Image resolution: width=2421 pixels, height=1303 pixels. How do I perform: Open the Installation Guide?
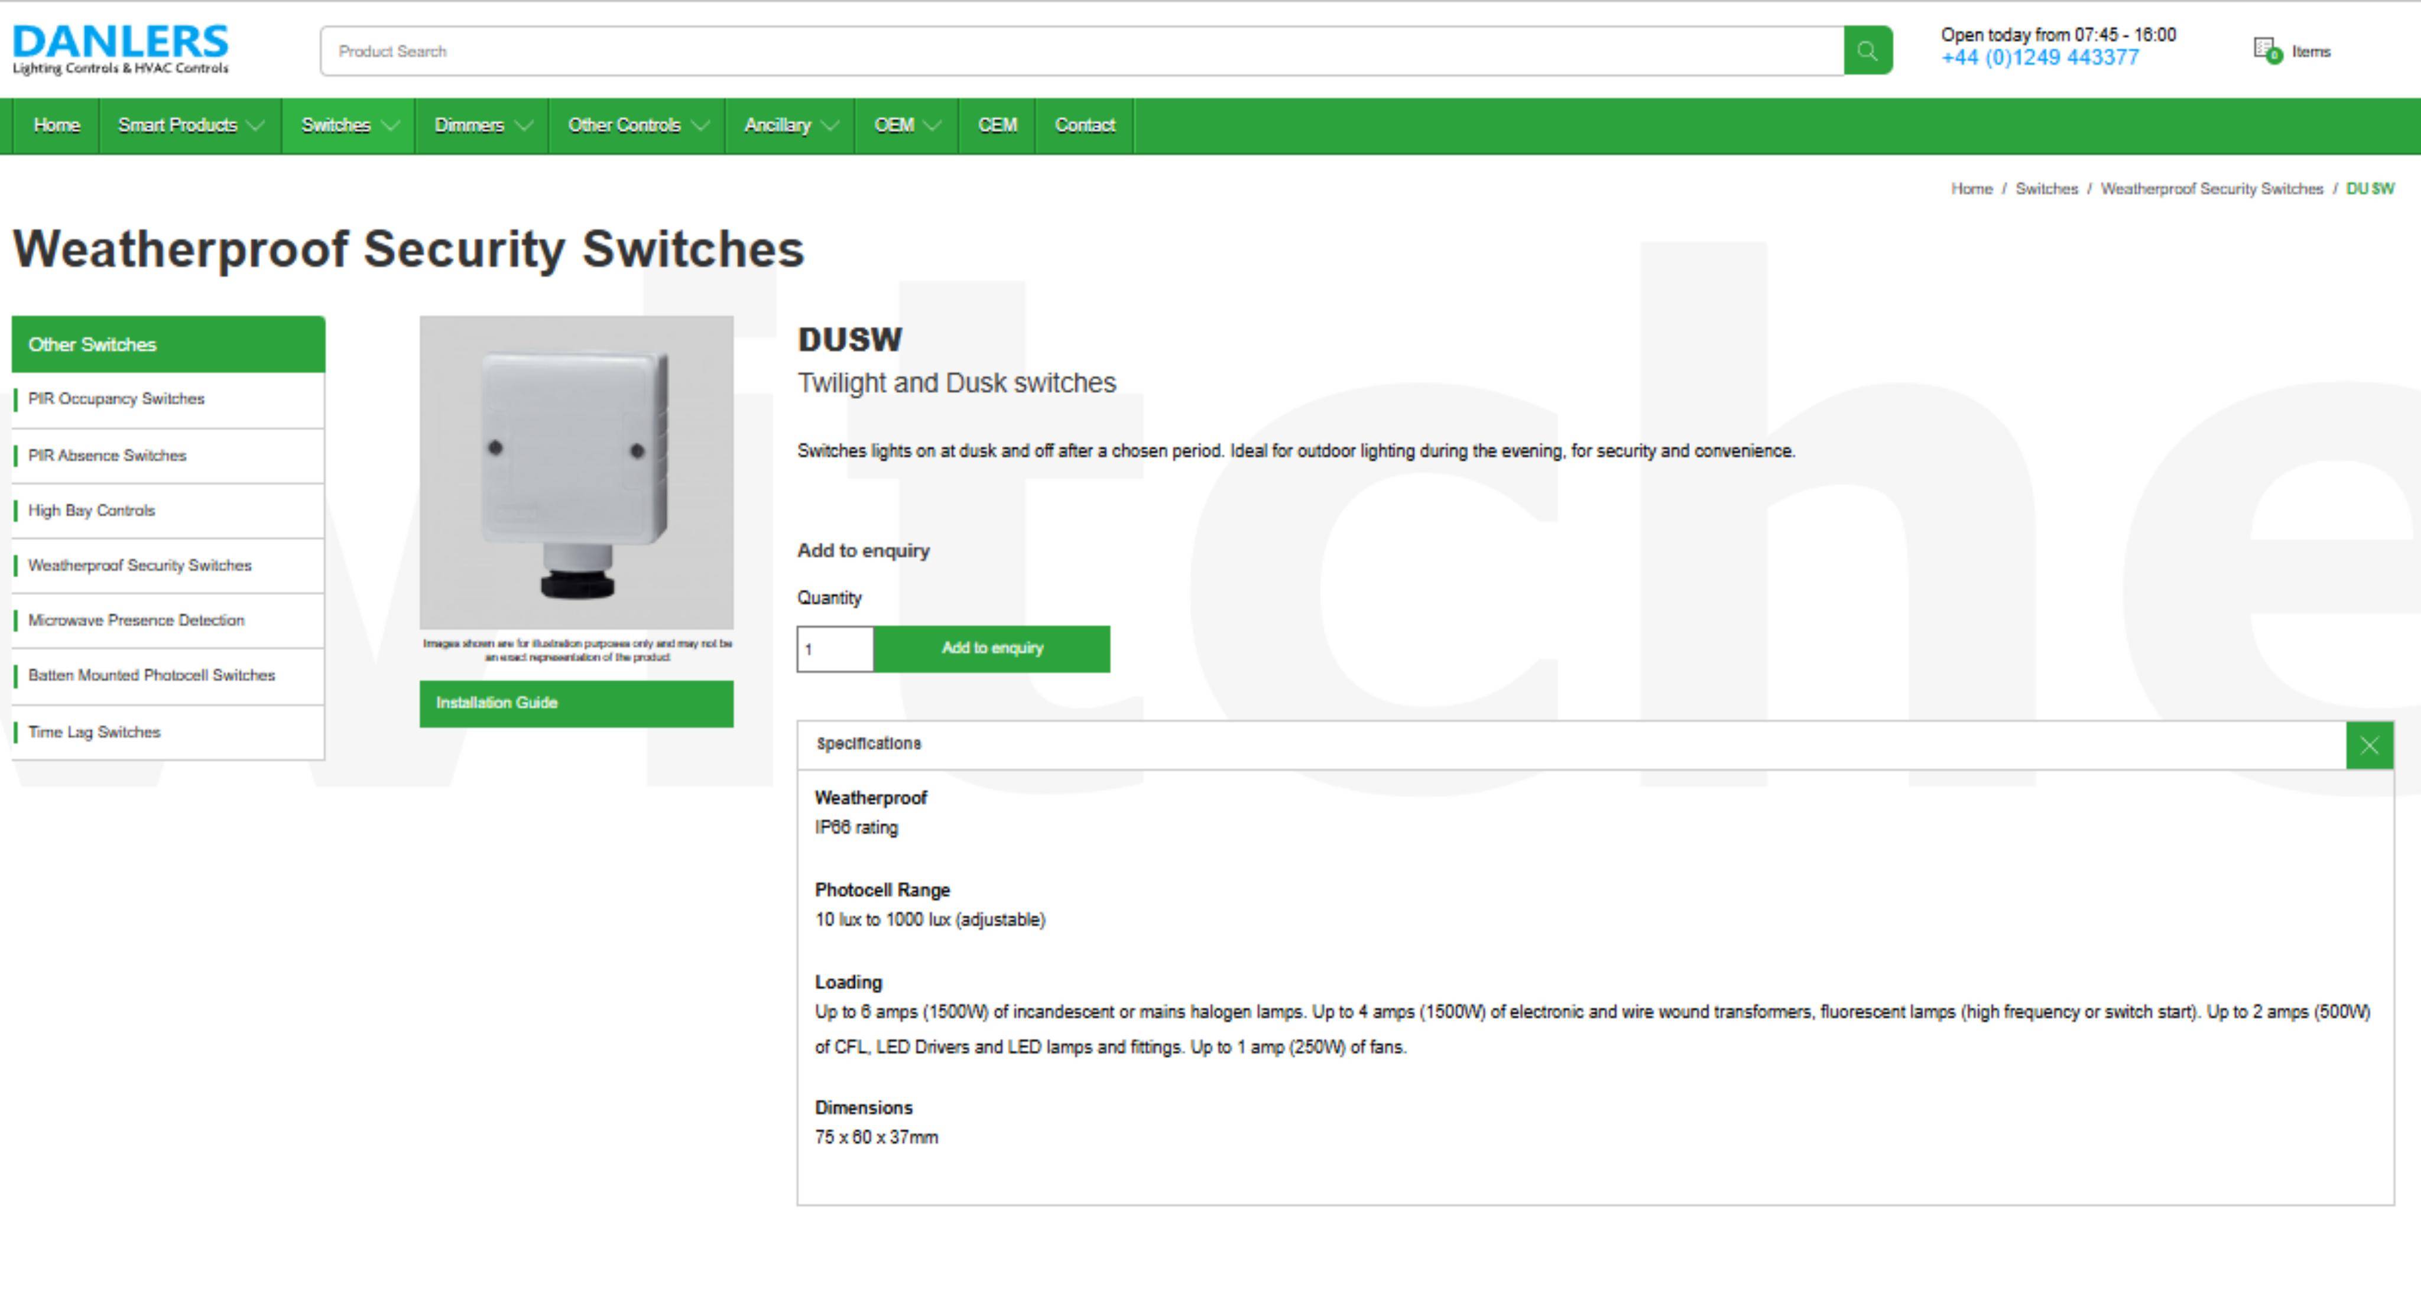pos(576,704)
